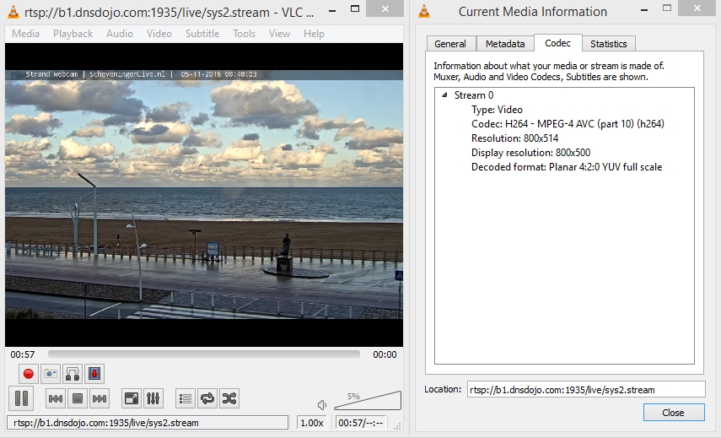Open the Media menu

(26, 34)
